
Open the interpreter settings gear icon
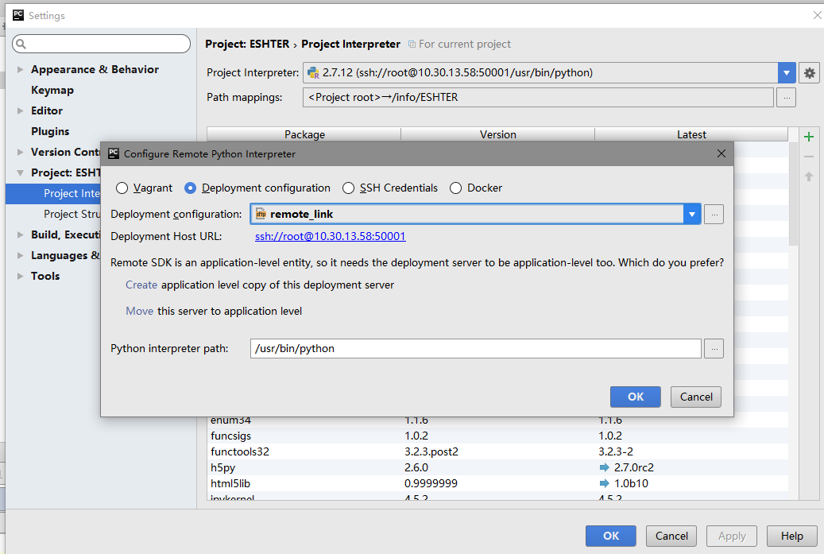(809, 73)
